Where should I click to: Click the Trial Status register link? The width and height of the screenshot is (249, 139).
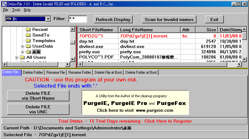point(125,121)
